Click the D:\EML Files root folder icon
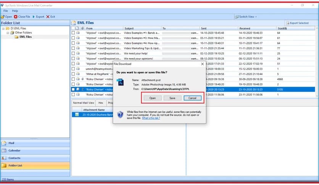Image resolution: width=319 pixels, height=185 pixels. coord(8,28)
